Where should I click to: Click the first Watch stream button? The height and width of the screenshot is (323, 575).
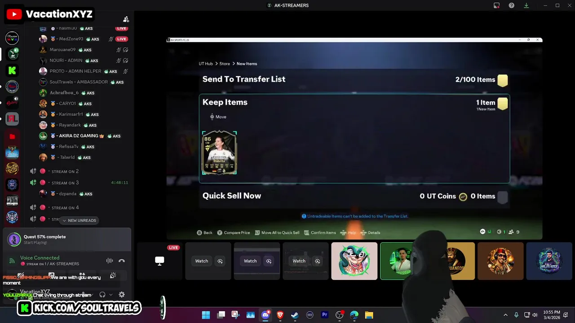coord(202,261)
